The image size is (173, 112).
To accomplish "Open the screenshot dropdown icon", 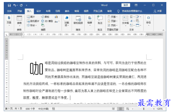I will 57,21.
